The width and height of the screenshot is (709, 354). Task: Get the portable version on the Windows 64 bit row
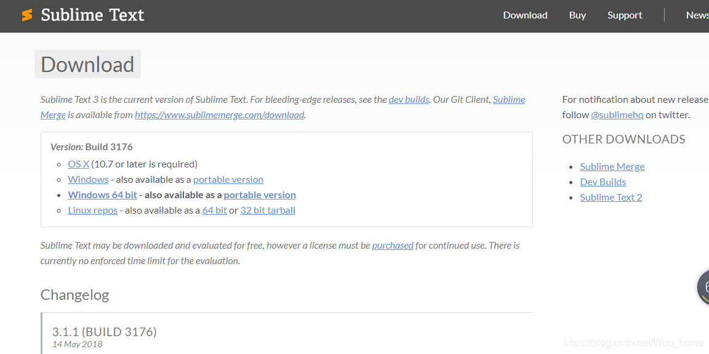pos(260,195)
